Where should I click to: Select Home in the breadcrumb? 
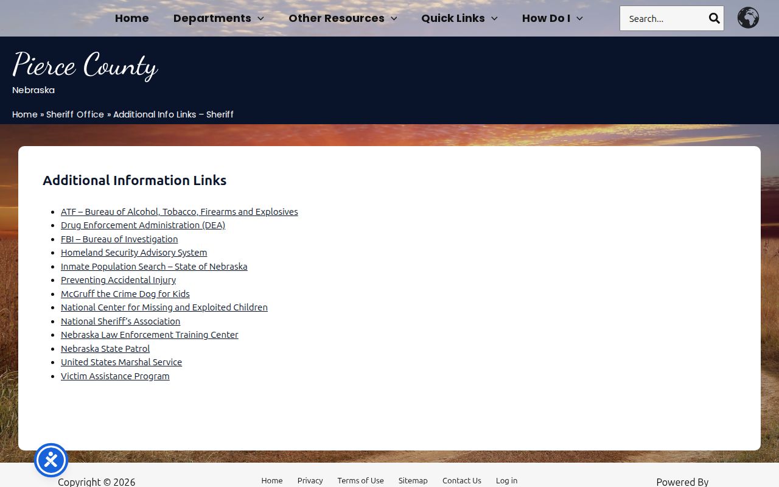25,114
